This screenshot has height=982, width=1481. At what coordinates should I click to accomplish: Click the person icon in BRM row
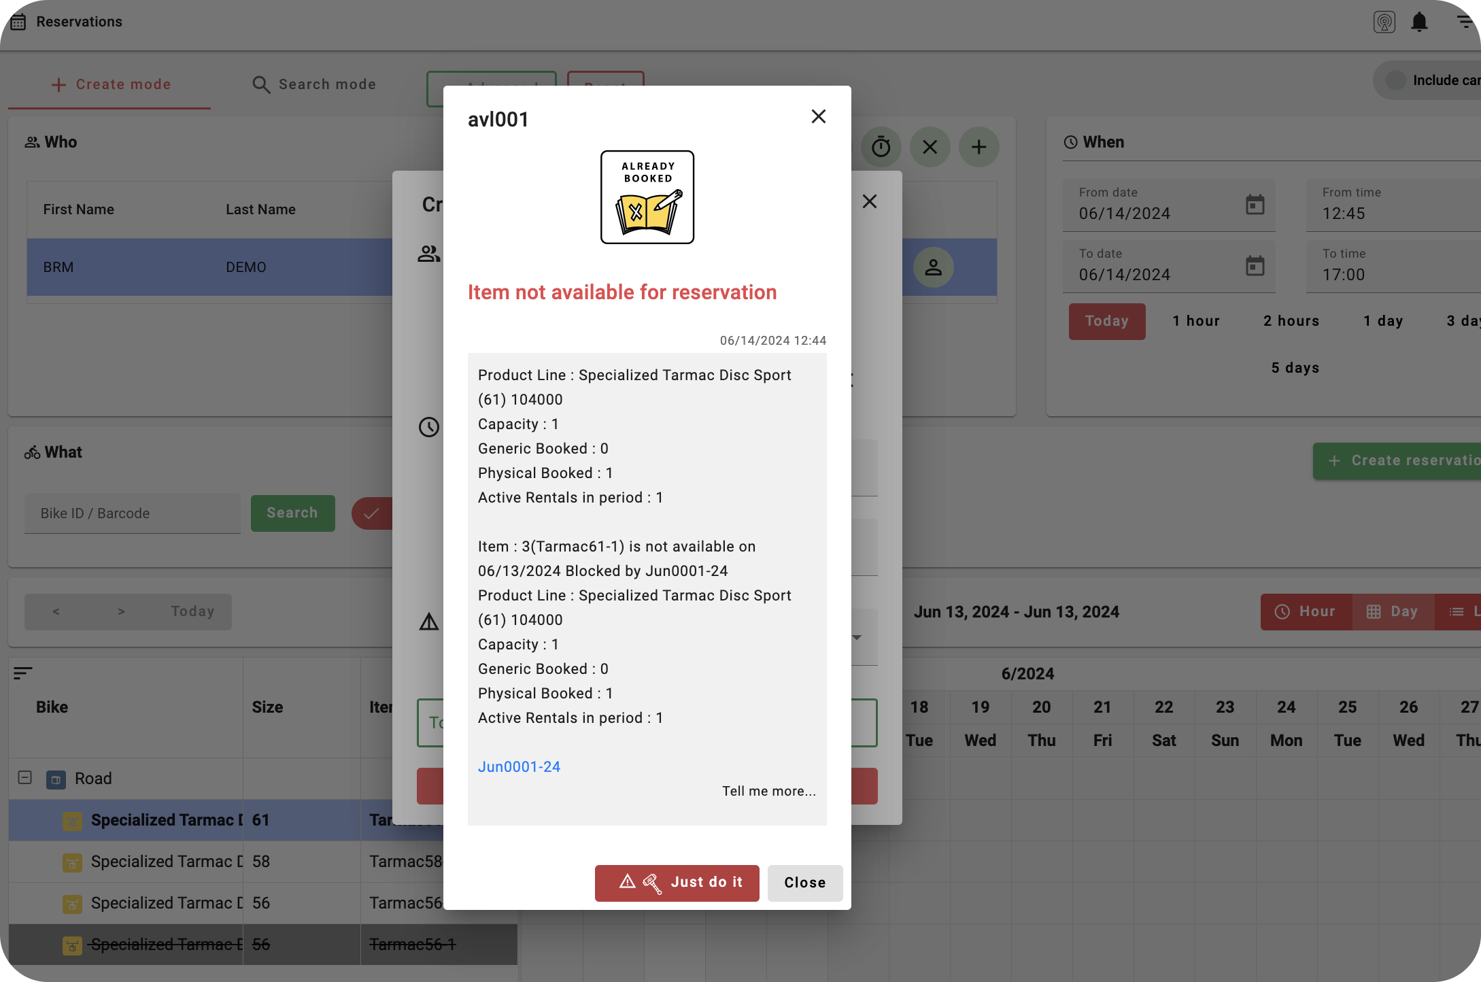pos(933,267)
